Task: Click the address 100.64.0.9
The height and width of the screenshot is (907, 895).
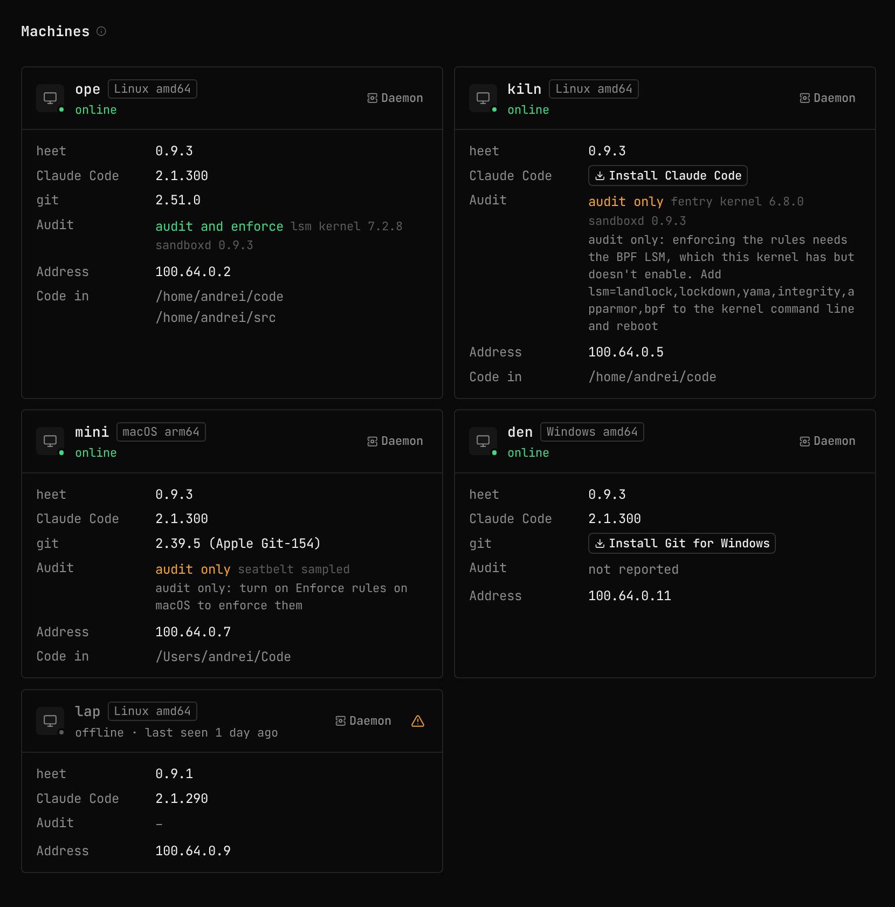Action: click(193, 851)
